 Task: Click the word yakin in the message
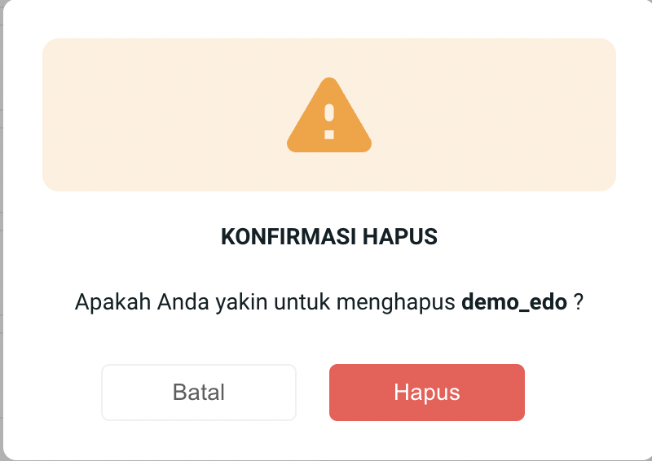(x=241, y=303)
